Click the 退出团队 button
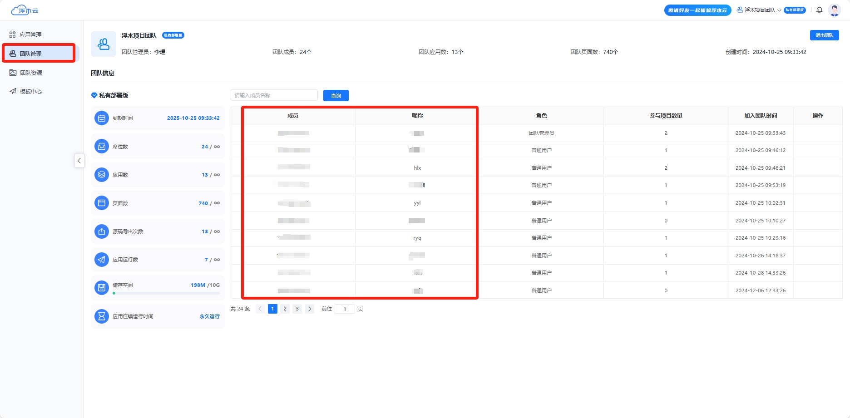Viewport: 850px width, 418px height. pyautogui.click(x=824, y=35)
